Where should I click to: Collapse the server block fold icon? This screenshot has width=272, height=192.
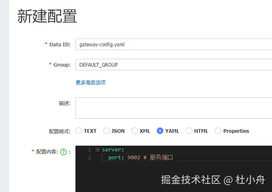98,149
